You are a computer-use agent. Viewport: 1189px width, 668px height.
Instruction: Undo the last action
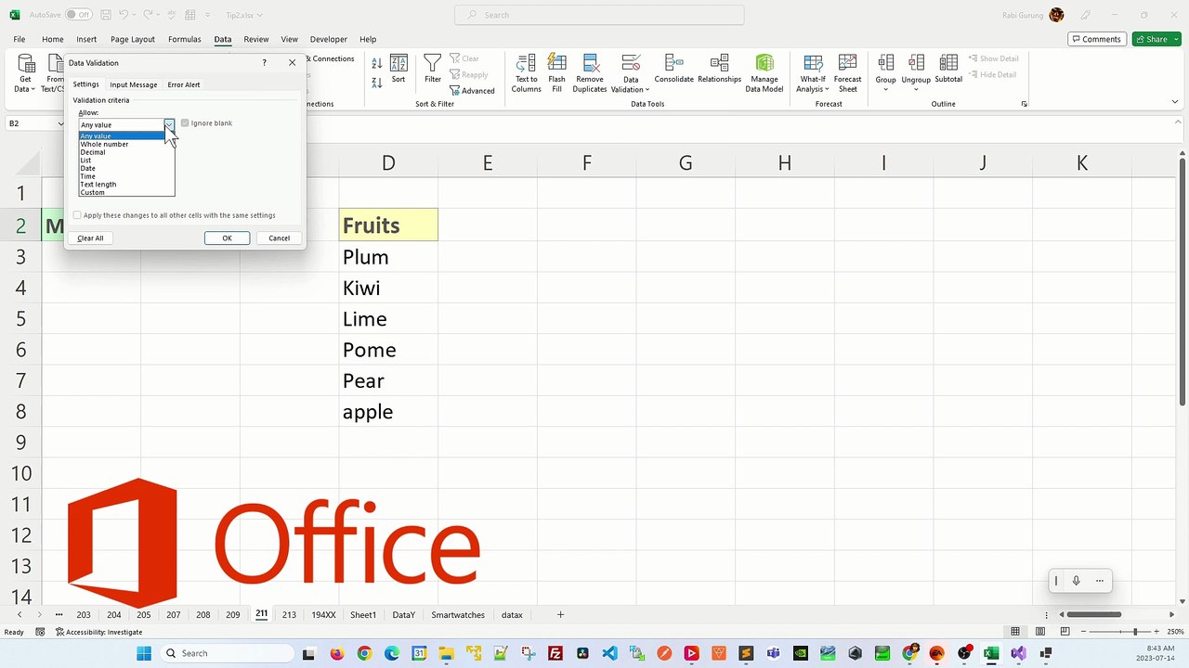(124, 15)
